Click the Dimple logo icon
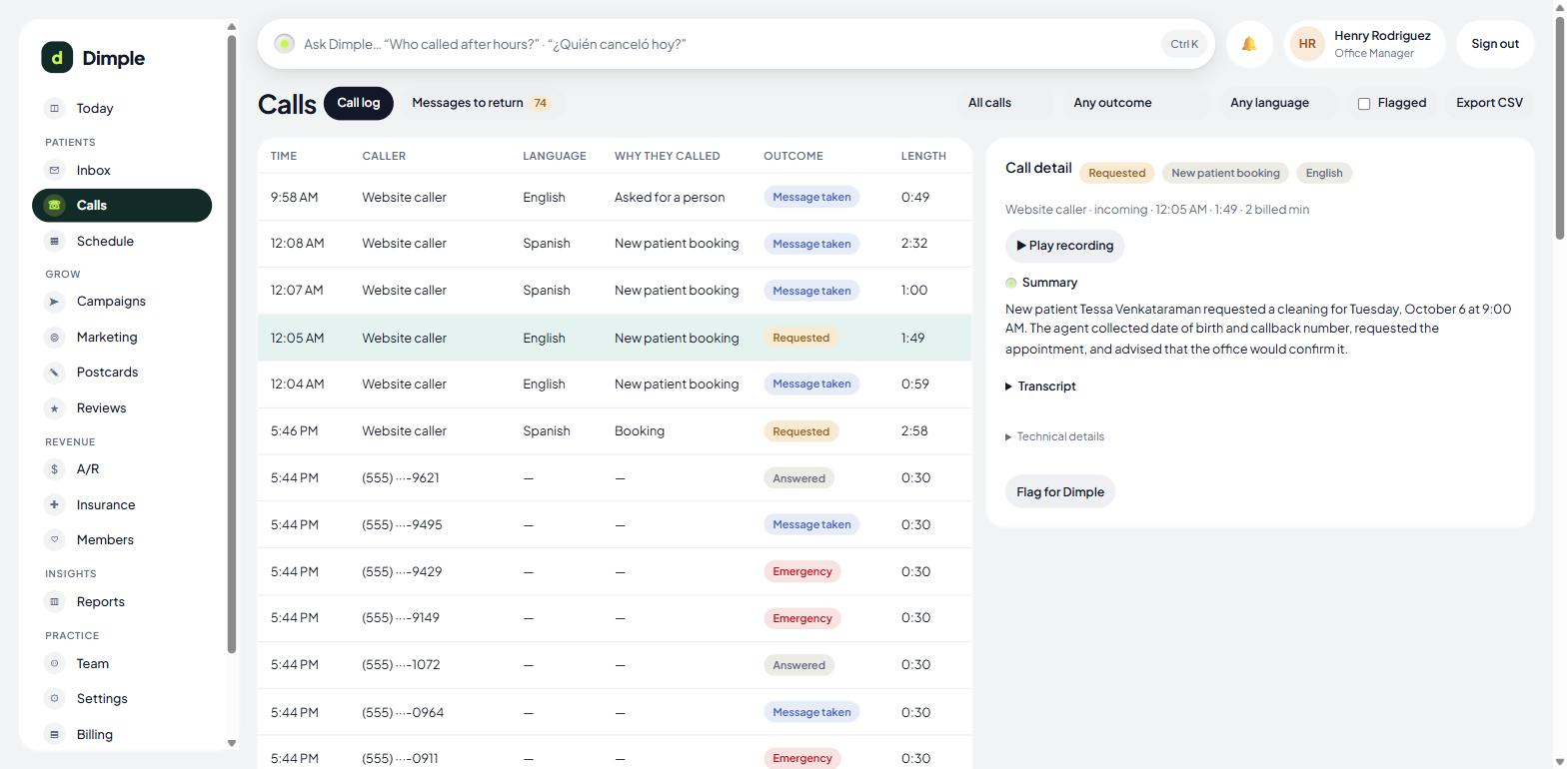The image size is (1567, 769). point(57,58)
